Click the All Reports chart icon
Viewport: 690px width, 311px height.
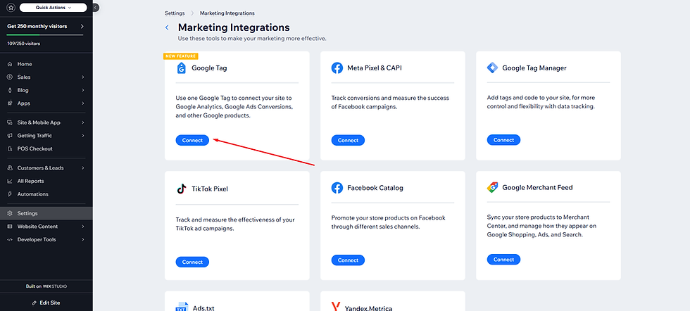tap(10, 182)
